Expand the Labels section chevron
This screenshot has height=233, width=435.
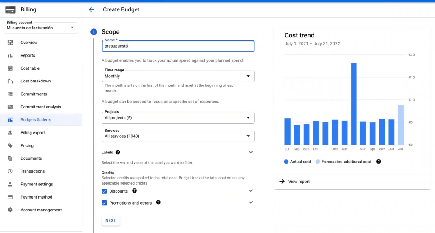click(x=251, y=152)
